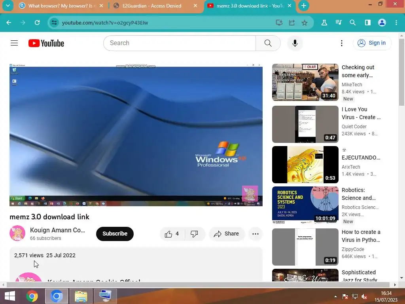Open the network tray icon
Image resolution: width=405 pixels, height=304 pixels.
pyautogui.click(x=355, y=296)
